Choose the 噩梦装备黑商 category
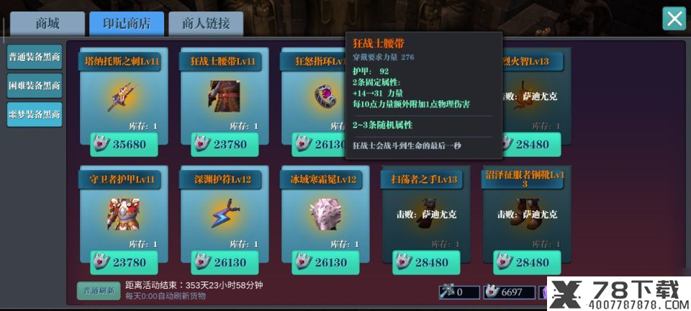The image size is (691, 311). coord(35,114)
